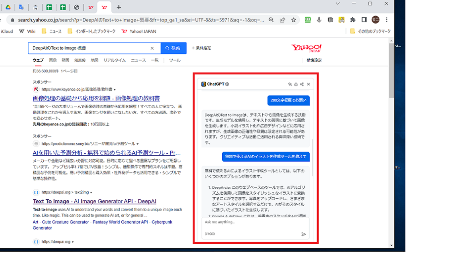The image size is (451, 254).
Task: Open the 画像処理の基礎から応用を網羅 result
Action: click(96, 98)
